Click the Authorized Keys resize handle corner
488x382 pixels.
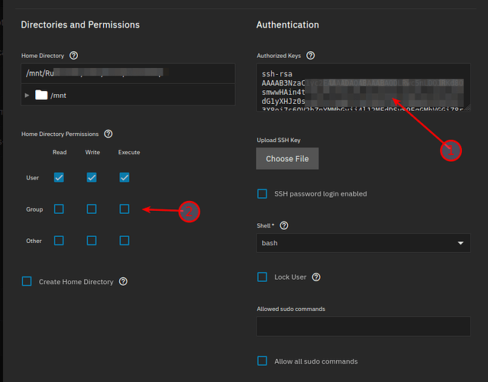pyautogui.click(x=467, y=108)
